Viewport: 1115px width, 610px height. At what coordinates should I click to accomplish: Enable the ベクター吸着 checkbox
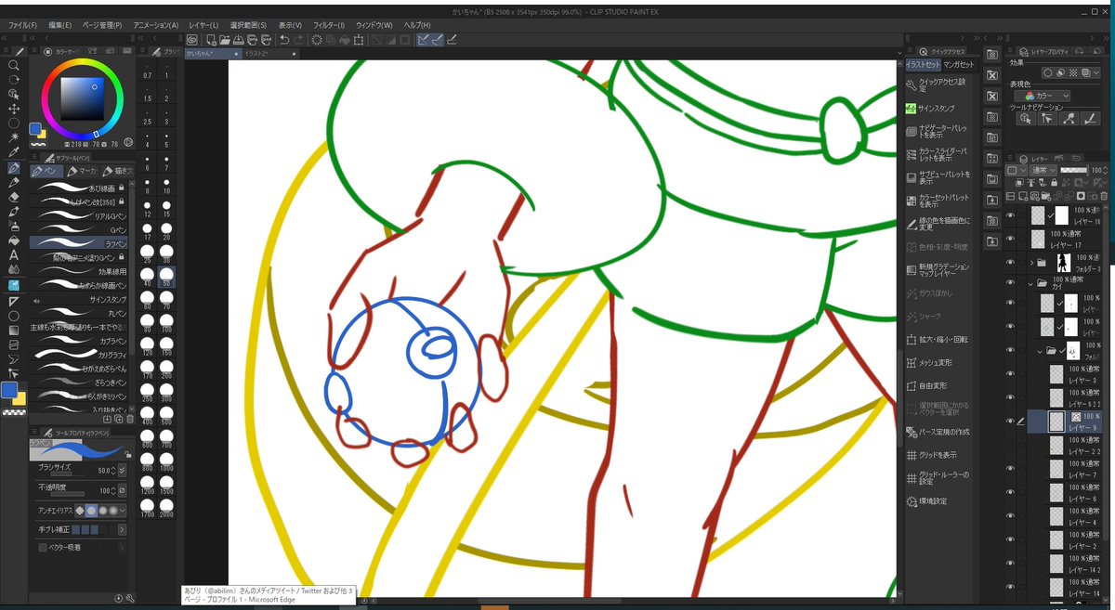(43, 548)
